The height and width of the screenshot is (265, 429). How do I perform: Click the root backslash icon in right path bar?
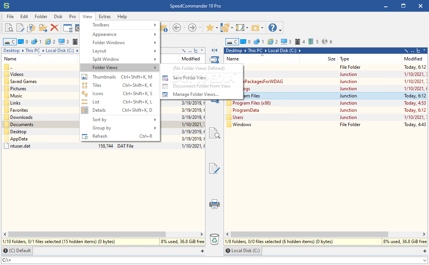(x=406, y=51)
